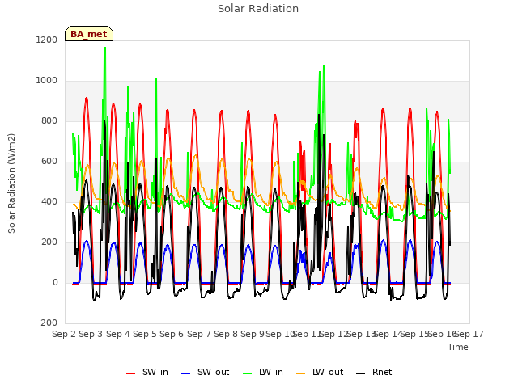Image resolution: width=518 pixels, height=388 pixels.
Task: Toggle the SW_in legend entry
Action: click(147, 372)
